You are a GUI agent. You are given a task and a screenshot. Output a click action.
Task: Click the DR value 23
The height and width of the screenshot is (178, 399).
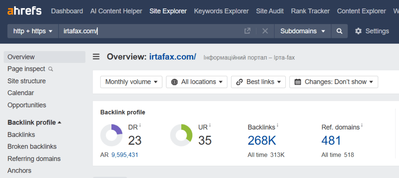coord(134,140)
